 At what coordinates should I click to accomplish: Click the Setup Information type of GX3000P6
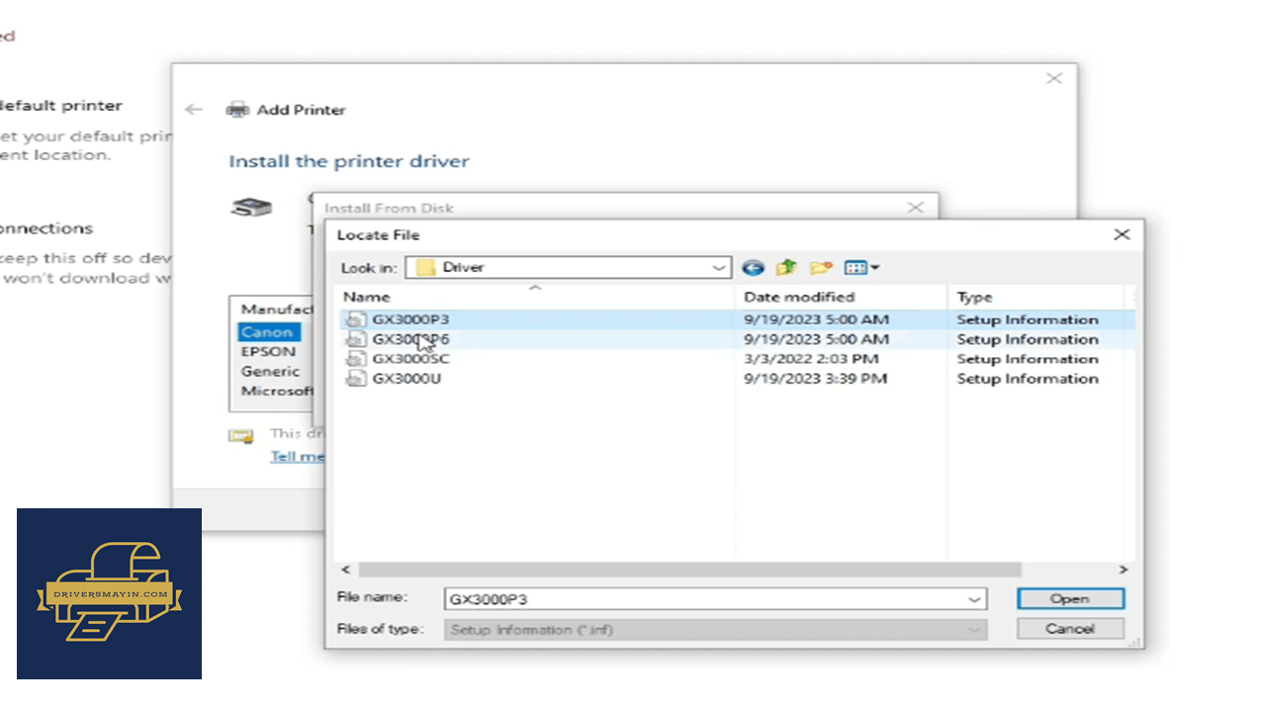[x=1028, y=339]
